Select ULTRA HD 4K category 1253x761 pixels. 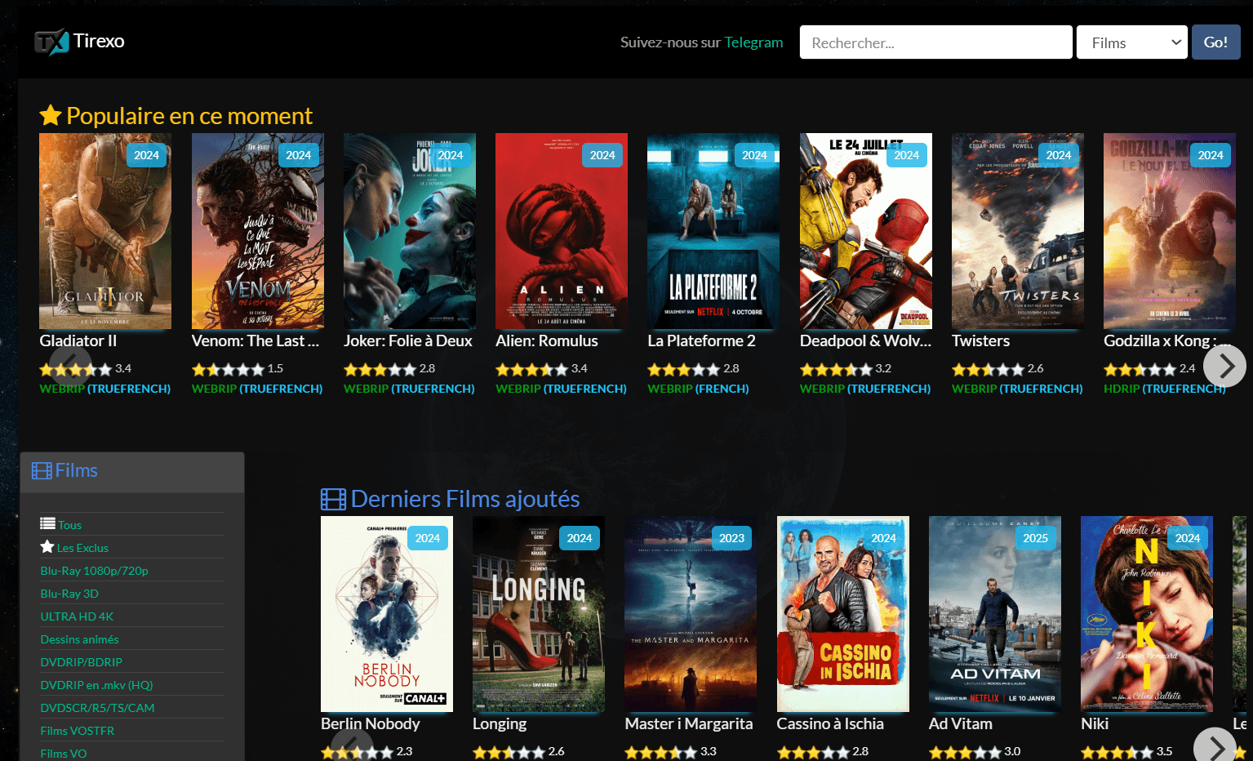pos(78,616)
